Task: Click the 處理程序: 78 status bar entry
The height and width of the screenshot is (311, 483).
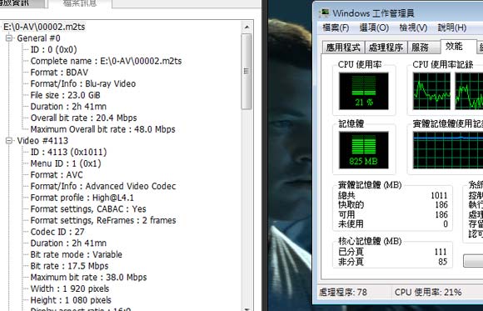Action: coord(343,292)
